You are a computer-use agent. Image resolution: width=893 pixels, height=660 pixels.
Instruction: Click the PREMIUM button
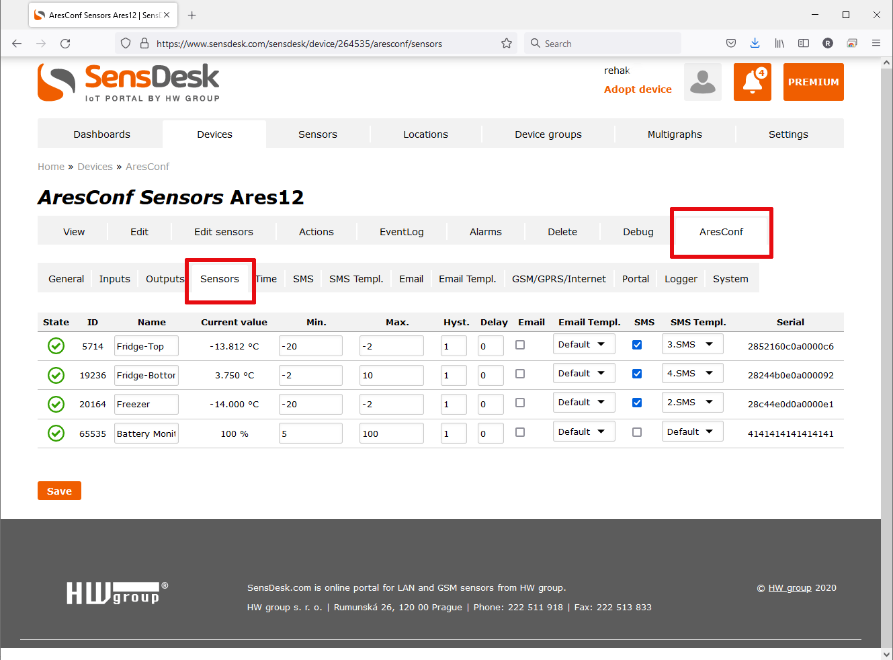813,82
